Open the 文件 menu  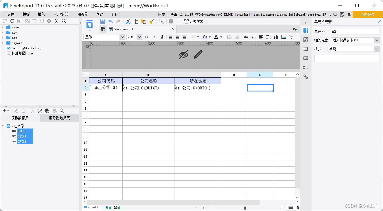(x=11, y=14)
